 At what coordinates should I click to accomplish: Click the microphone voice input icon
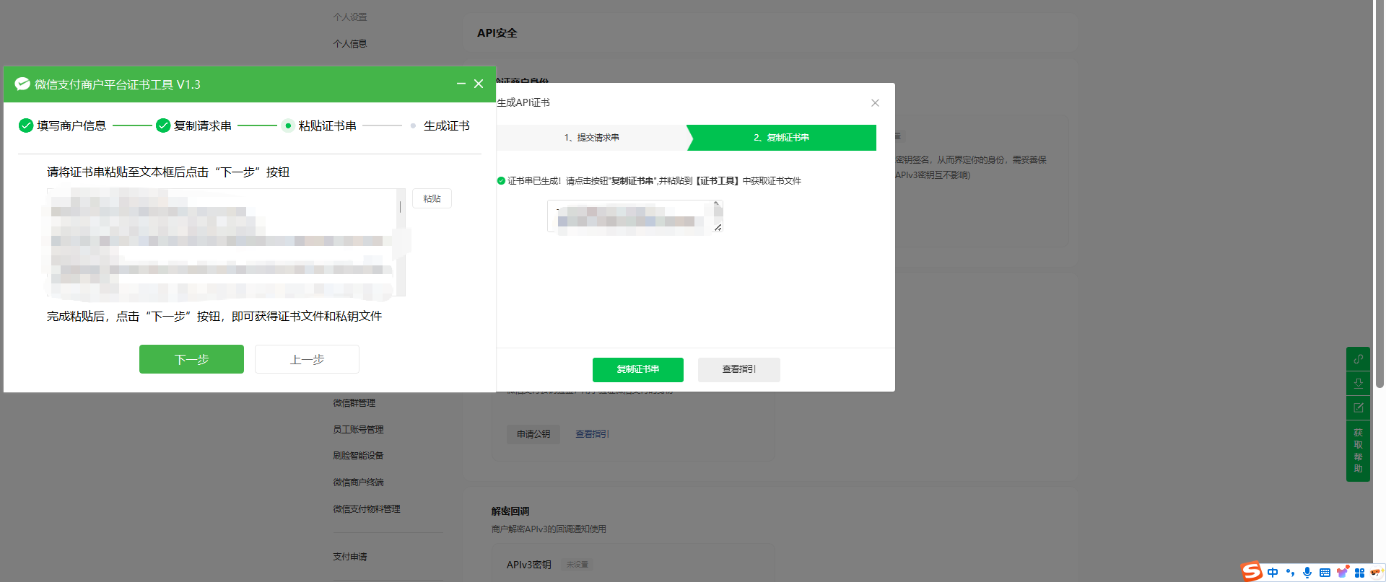coord(1307,573)
